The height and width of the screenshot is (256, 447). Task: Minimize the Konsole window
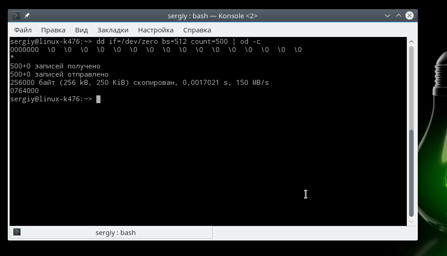point(388,16)
